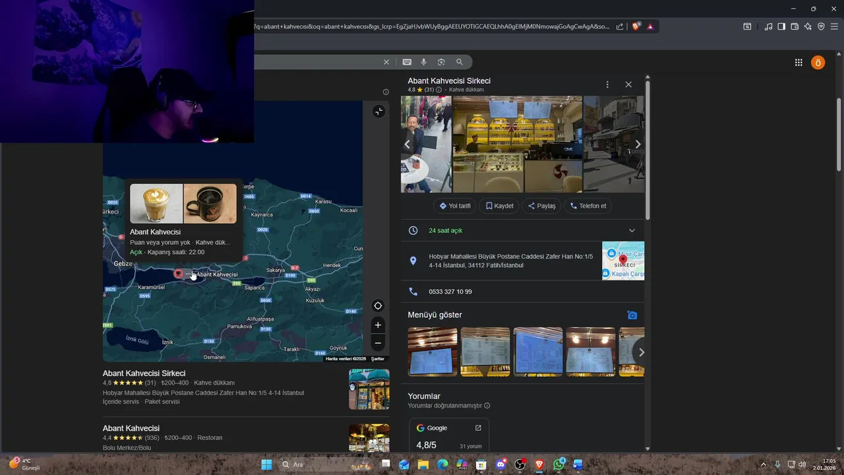
Task: Open the Sirkeci mini map thumbnail
Action: 623,261
